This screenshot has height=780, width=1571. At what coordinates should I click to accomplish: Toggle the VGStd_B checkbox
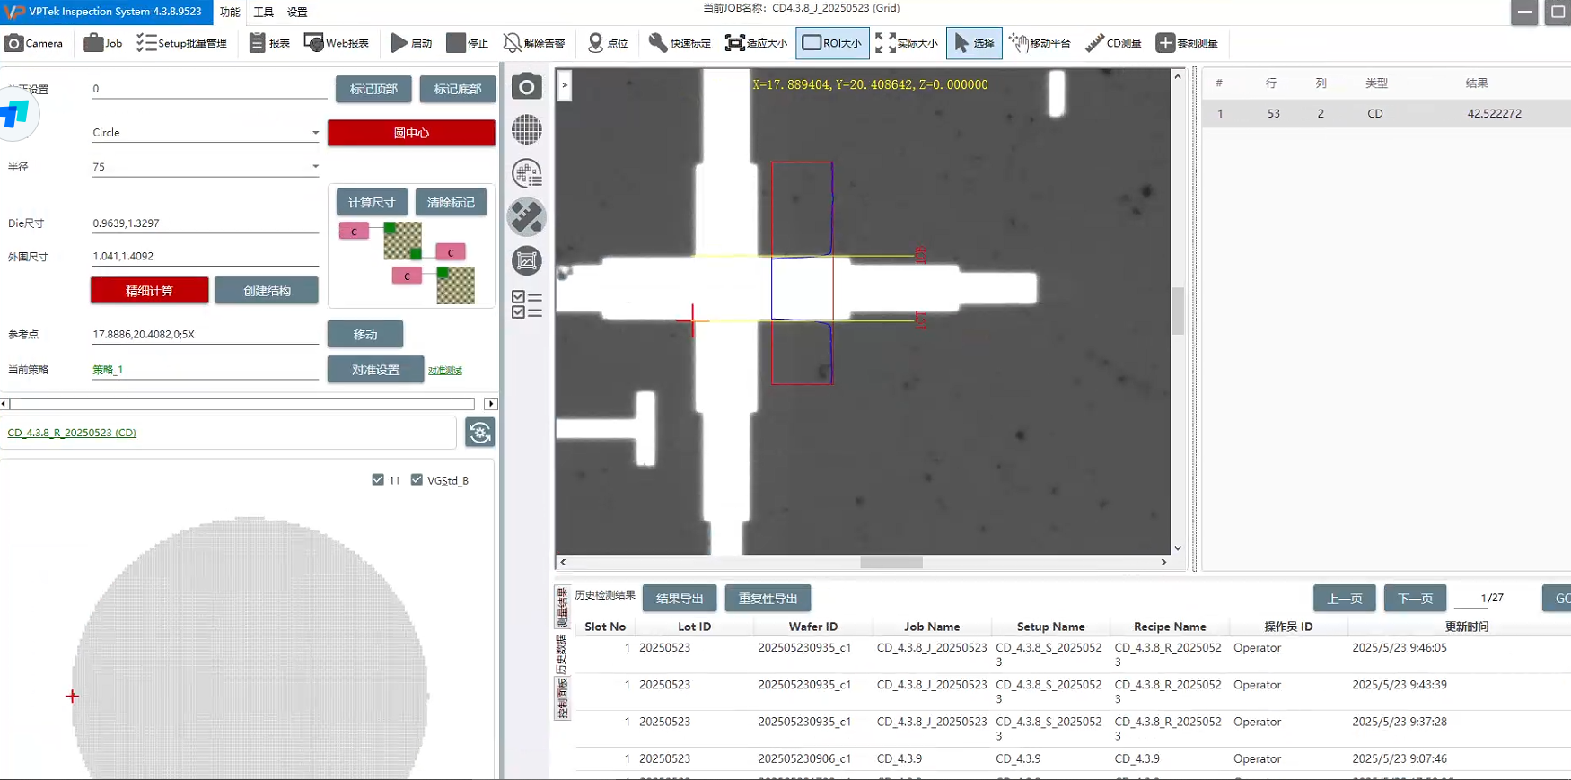[x=417, y=480]
